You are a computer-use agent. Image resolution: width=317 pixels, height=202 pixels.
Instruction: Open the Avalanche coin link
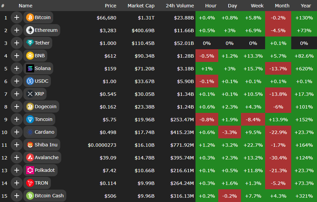pos(47,157)
